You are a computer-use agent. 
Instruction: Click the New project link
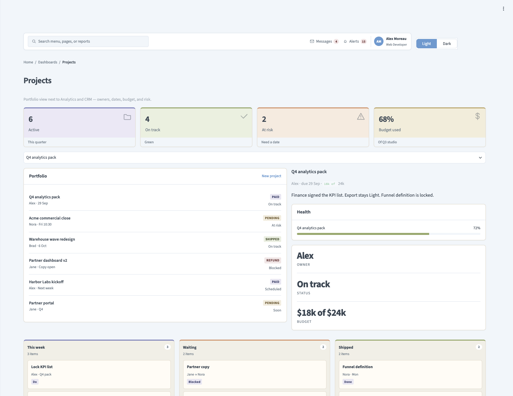271,176
